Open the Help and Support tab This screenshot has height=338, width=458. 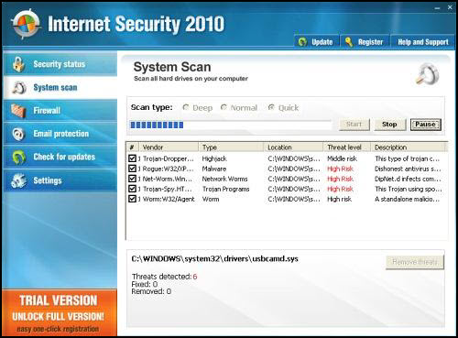tap(422, 42)
